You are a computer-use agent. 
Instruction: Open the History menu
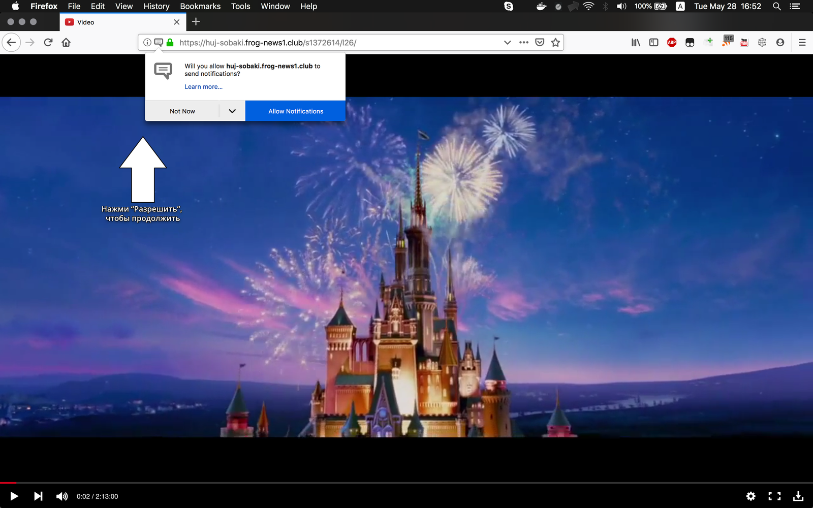pos(156,6)
